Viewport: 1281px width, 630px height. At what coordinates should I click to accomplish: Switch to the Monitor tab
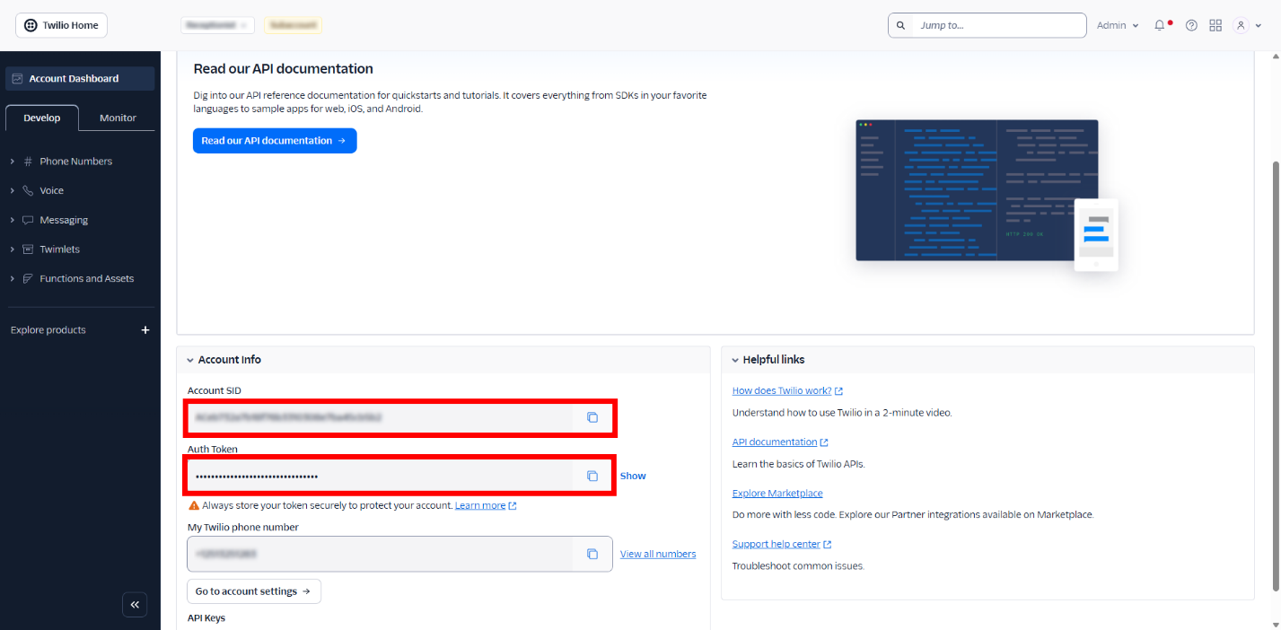click(118, 118)
